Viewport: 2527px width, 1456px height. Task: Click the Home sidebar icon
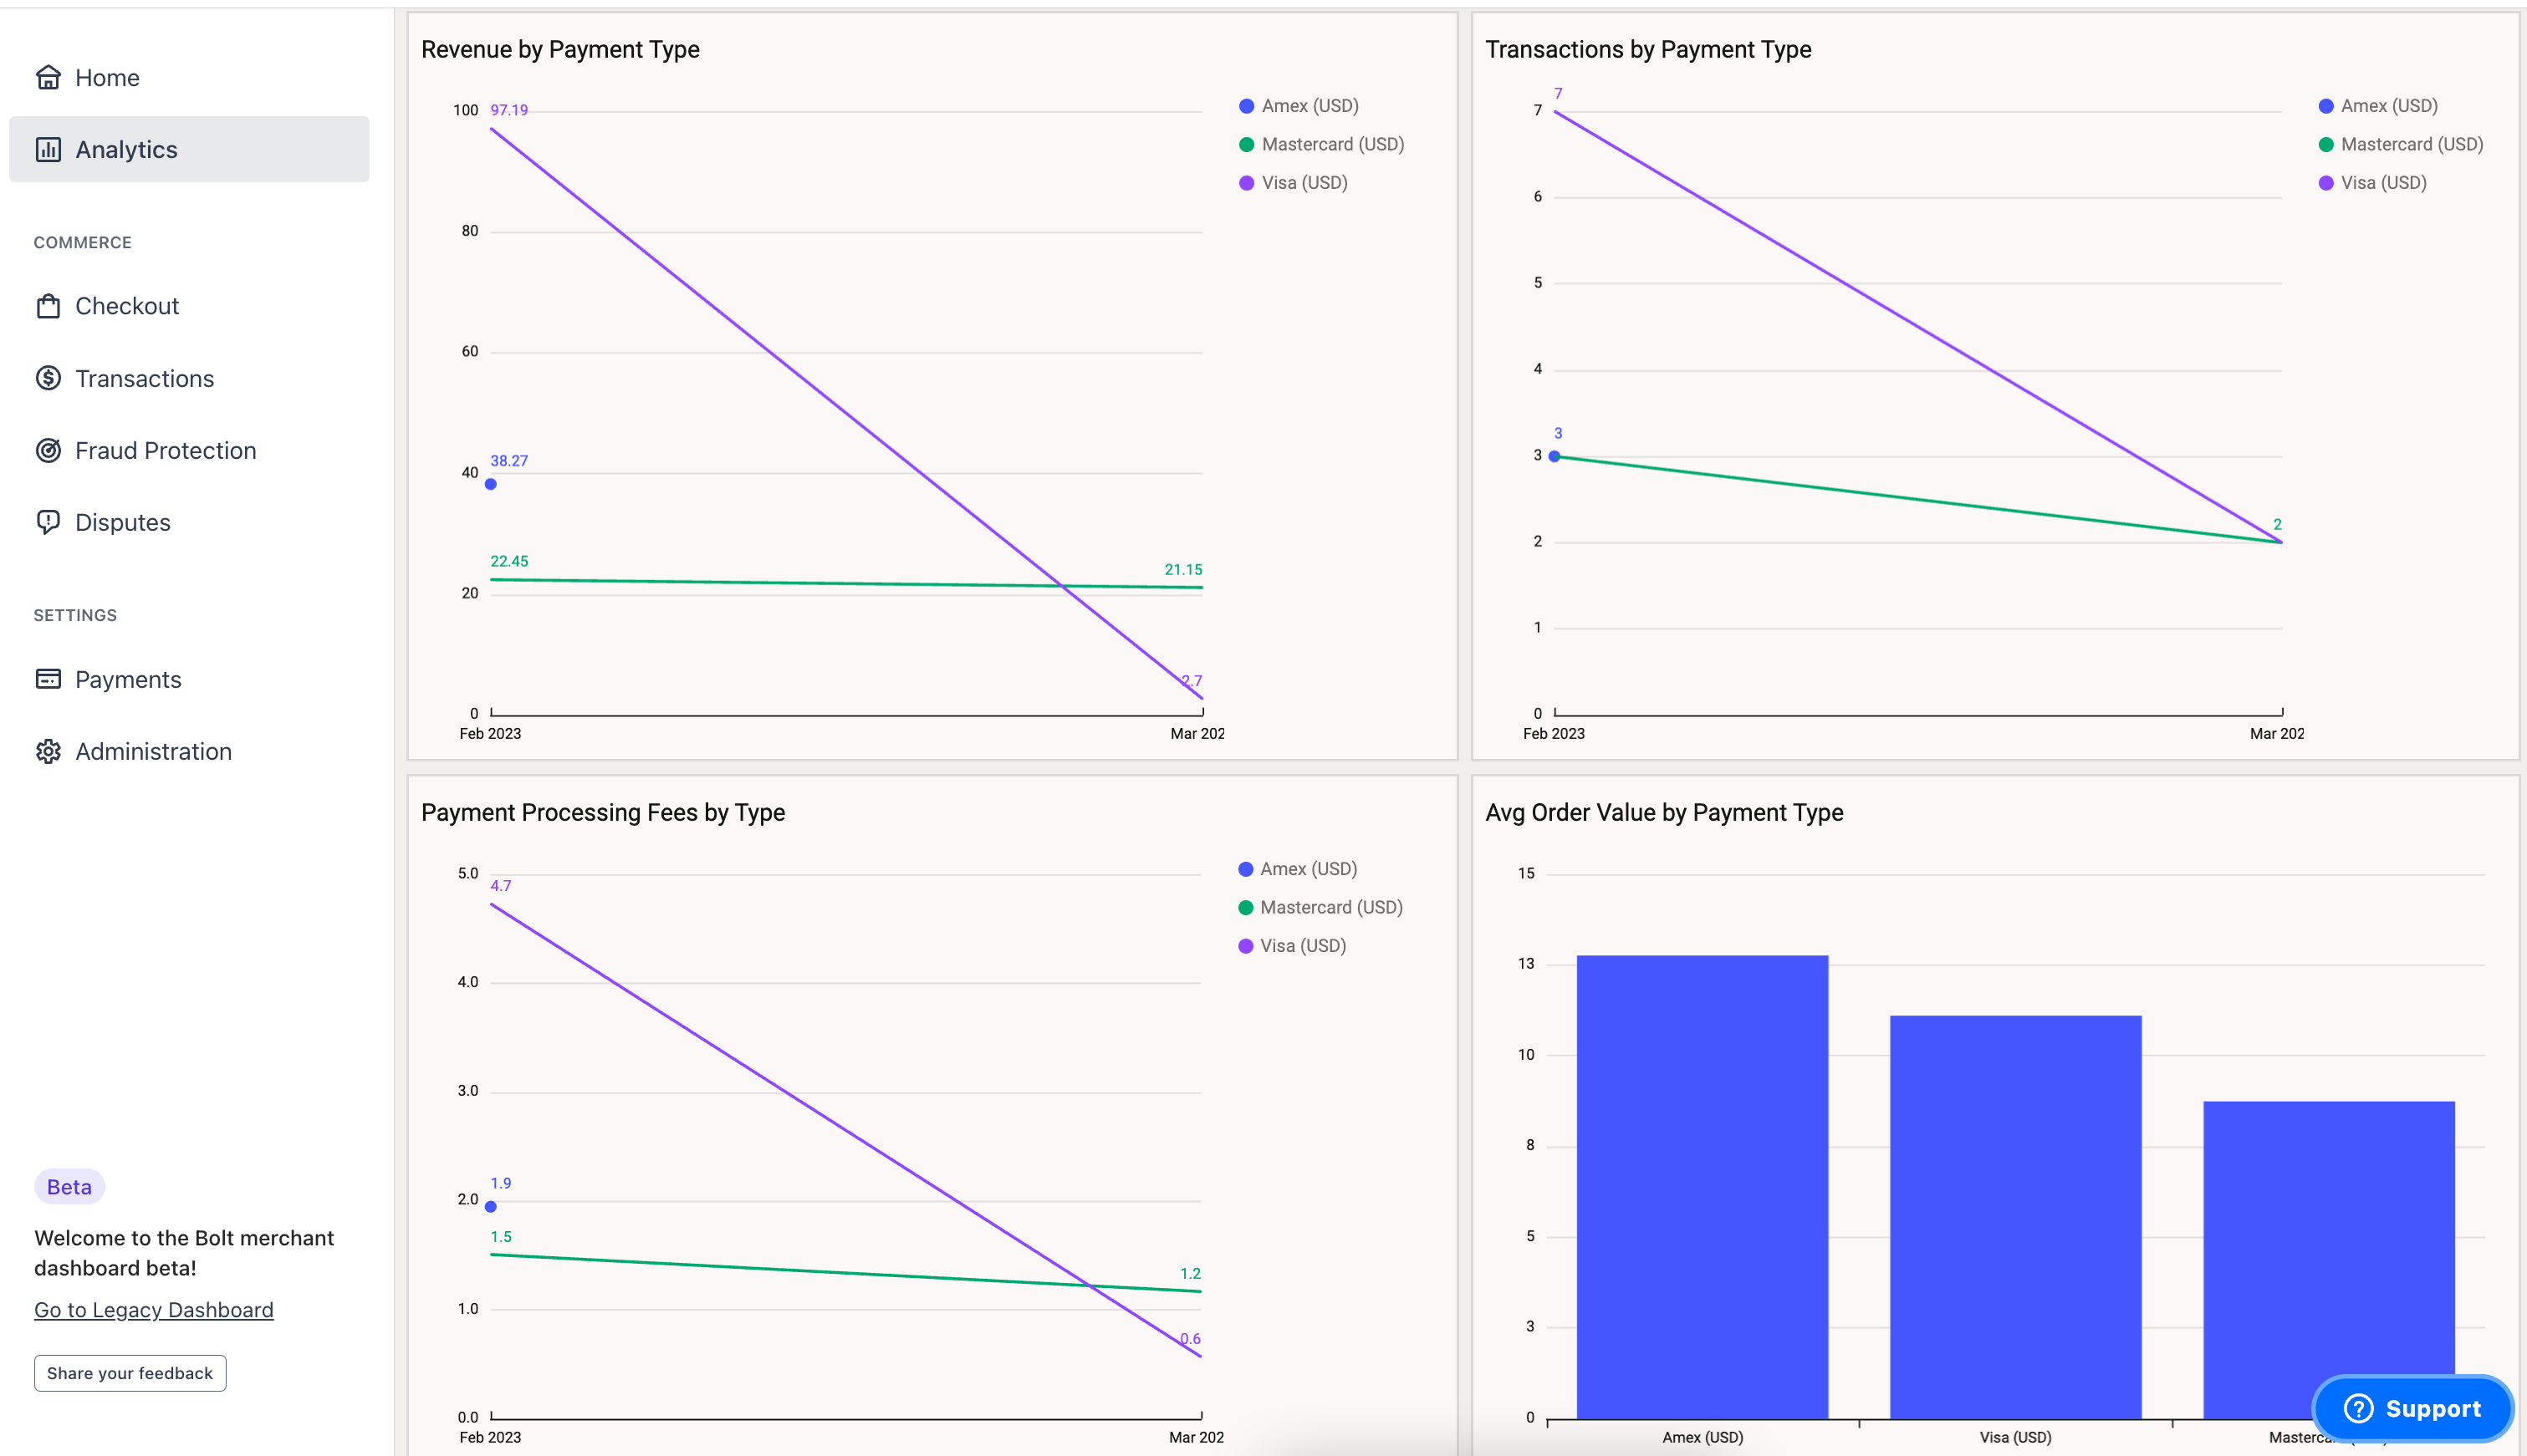pos(47,76)
